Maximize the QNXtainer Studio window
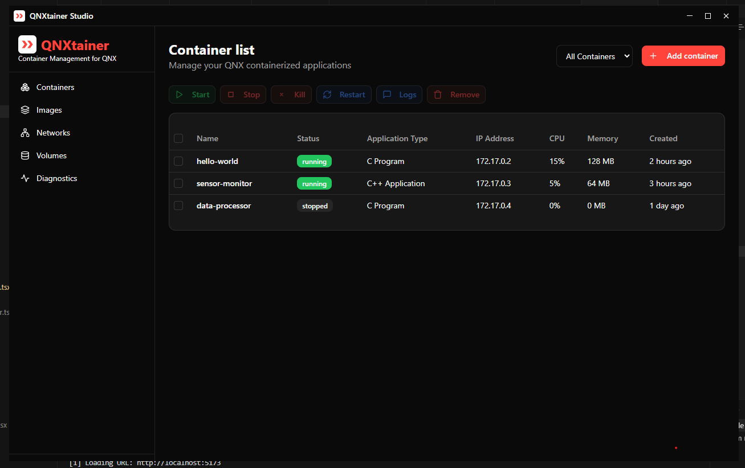Screen dimensions: 745x468 pos(708,16)
